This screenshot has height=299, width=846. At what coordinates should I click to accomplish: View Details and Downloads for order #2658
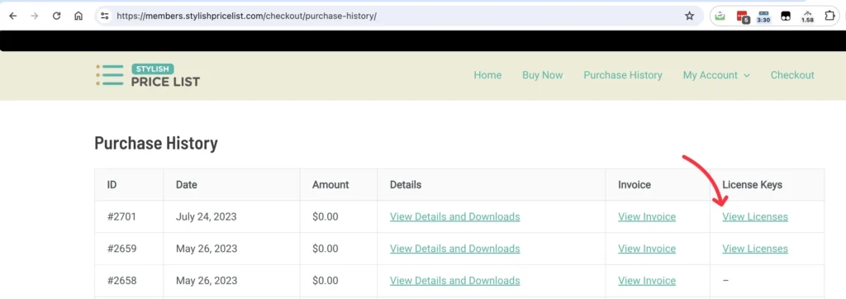pos(455,281)
